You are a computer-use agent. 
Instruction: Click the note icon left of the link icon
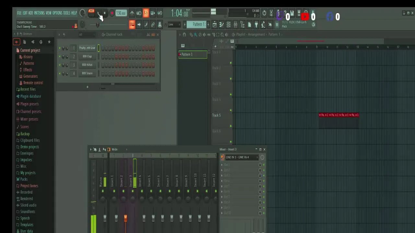(146, 25)
